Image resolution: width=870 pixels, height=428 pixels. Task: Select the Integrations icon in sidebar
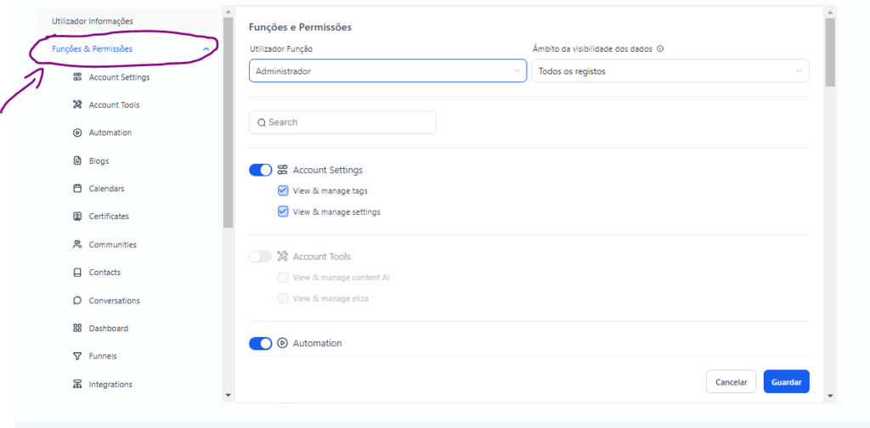coord(77,384)
